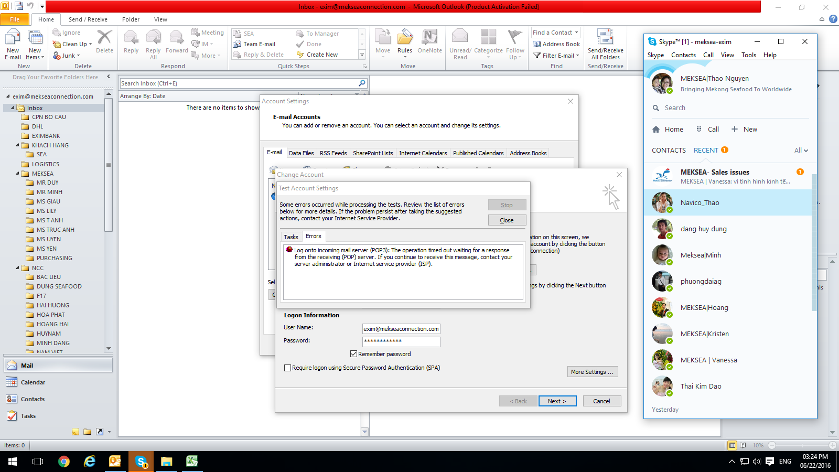This screenshot has width=839, height=472.
Task: Open the File tab
Action: 15,19
